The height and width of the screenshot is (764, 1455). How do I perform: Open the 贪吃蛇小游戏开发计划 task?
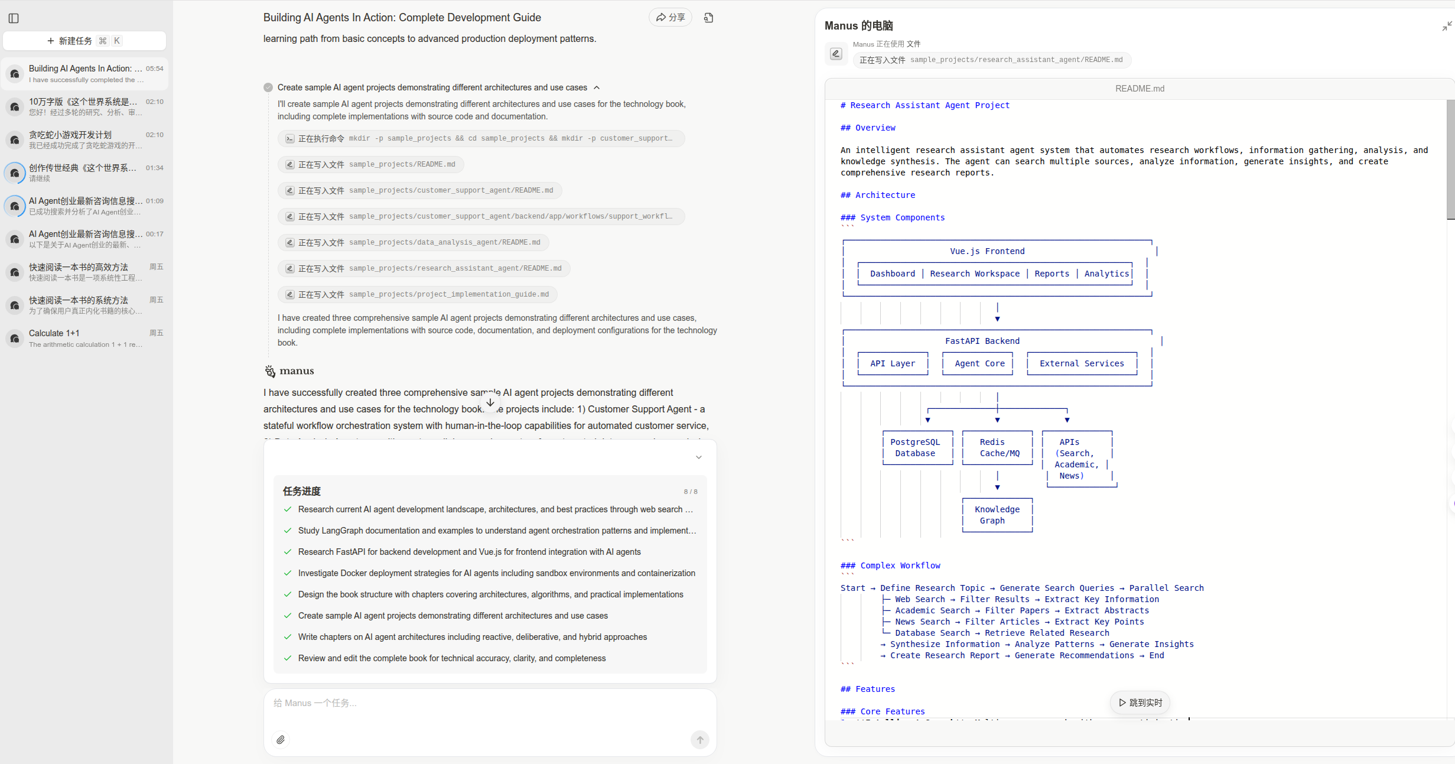(x=84, y=140)
